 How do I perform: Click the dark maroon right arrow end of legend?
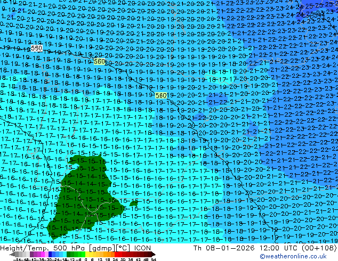[154, 254]
